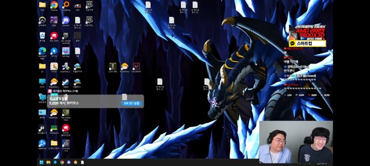This screenshot has height=166, width=370.
Task: Select the VALORANT desktop icon
Action: pos(136,67)
